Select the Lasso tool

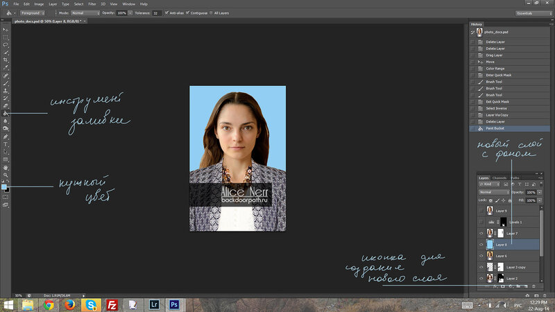[x=6, y=45]
